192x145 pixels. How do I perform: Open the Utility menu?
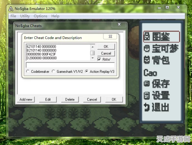pyautogui.click(x=25, y=16)
